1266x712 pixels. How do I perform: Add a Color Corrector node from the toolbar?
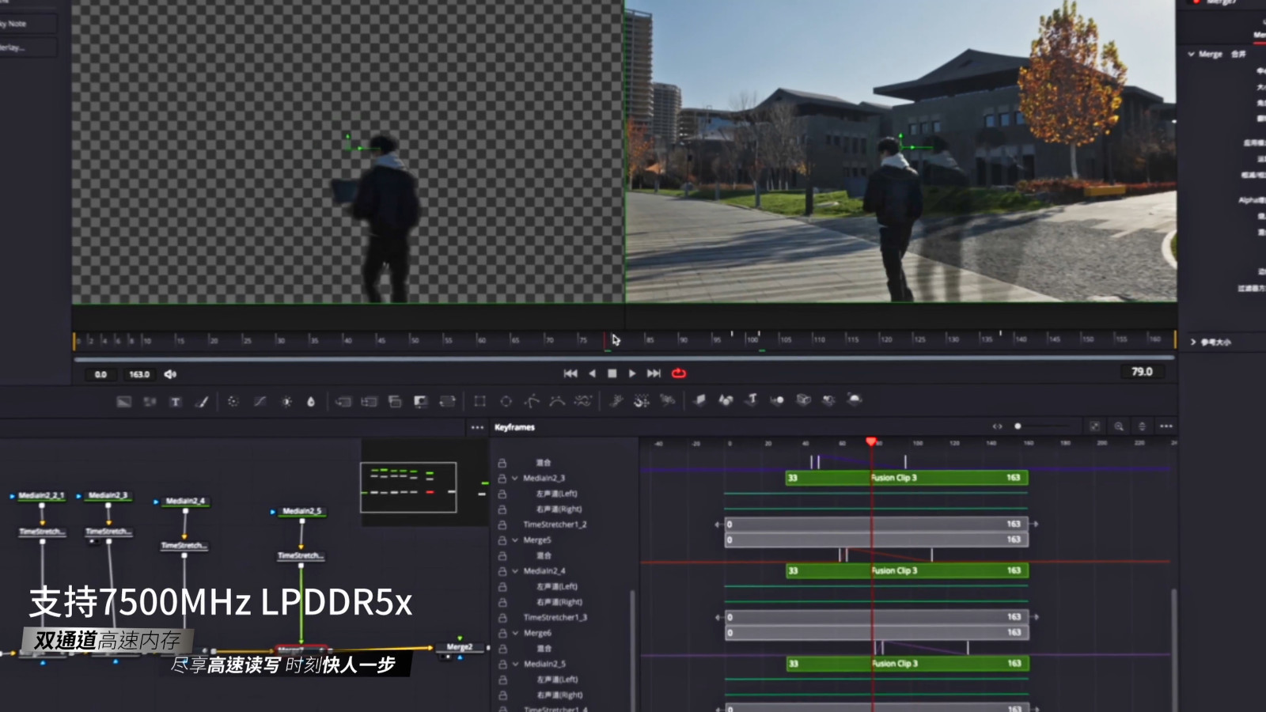[233, 401]
